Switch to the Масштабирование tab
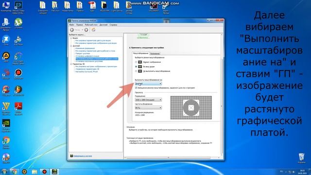Screen dimensions: 311x175 click(x=140, y=53)
